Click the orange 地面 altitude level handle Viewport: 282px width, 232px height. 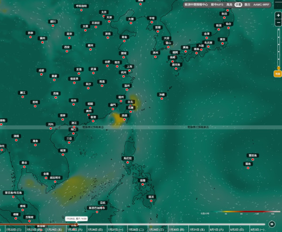click(x=278, y=74)
